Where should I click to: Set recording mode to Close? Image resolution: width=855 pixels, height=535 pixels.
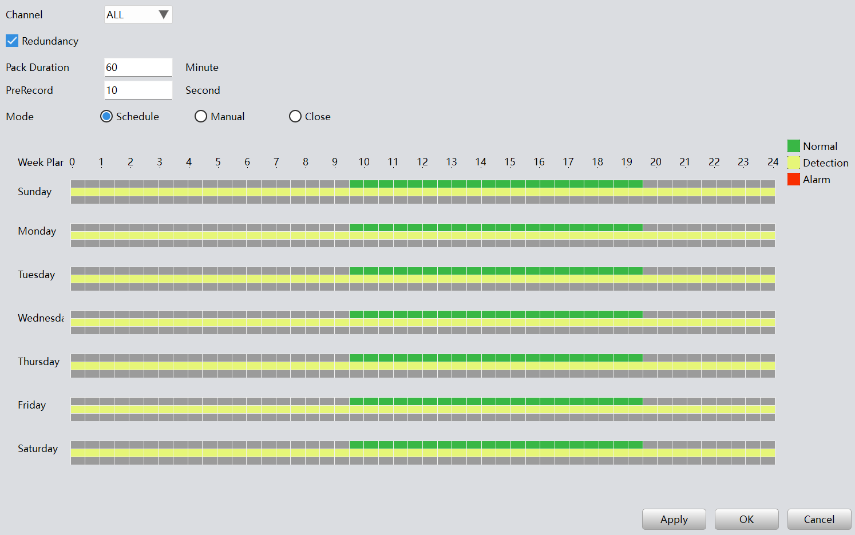coord(295,117)
